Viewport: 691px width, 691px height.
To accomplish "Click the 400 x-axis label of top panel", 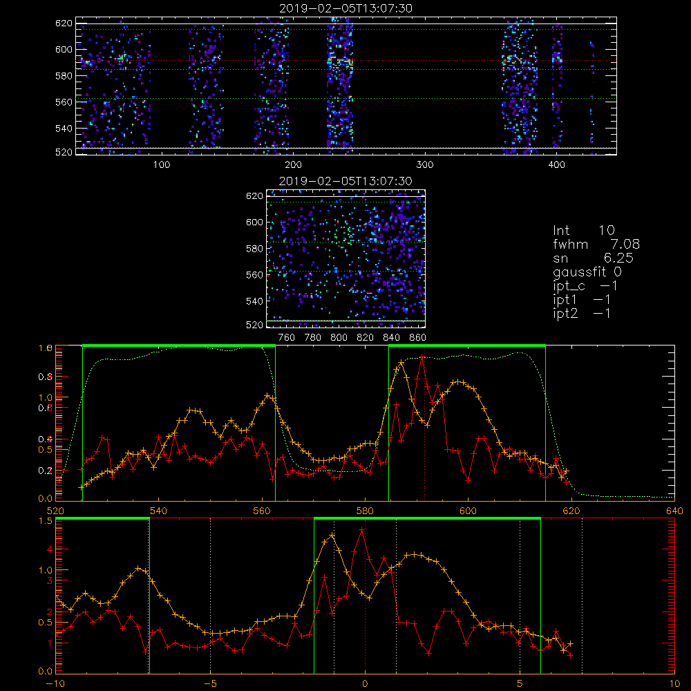I will point(556,165).
